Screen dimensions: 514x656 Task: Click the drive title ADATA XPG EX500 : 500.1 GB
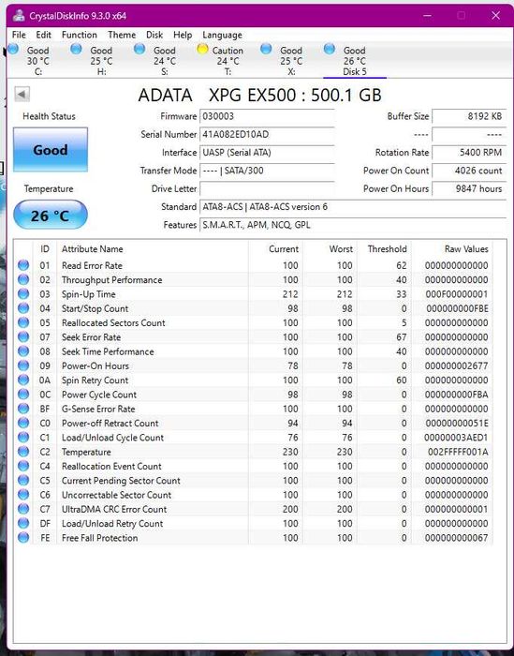click(259, 96)
